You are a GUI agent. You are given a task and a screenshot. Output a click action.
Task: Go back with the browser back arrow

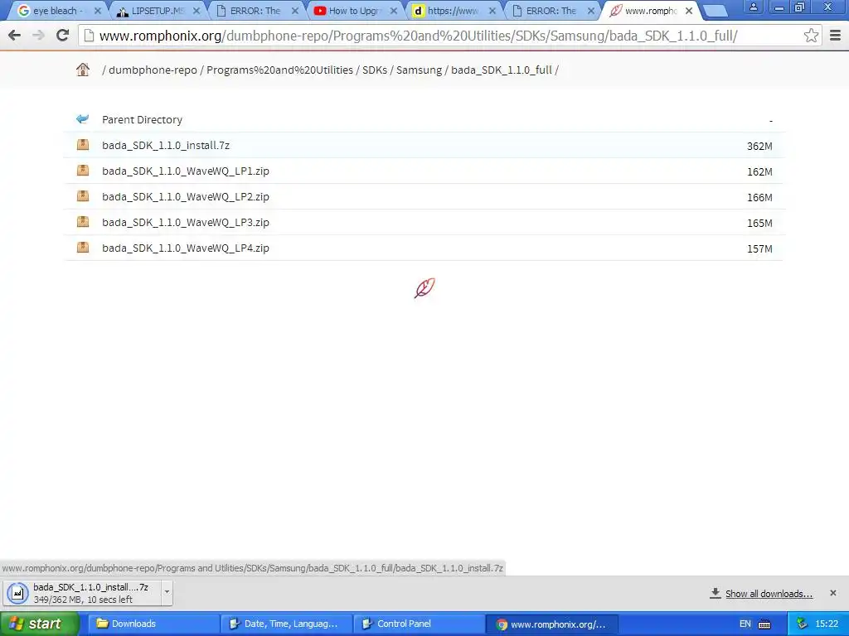[x=15, y=36]
